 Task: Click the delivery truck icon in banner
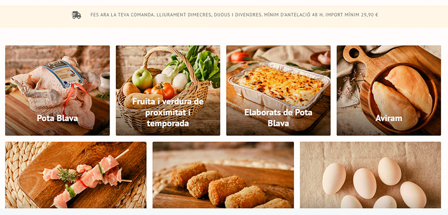[76, 15]
